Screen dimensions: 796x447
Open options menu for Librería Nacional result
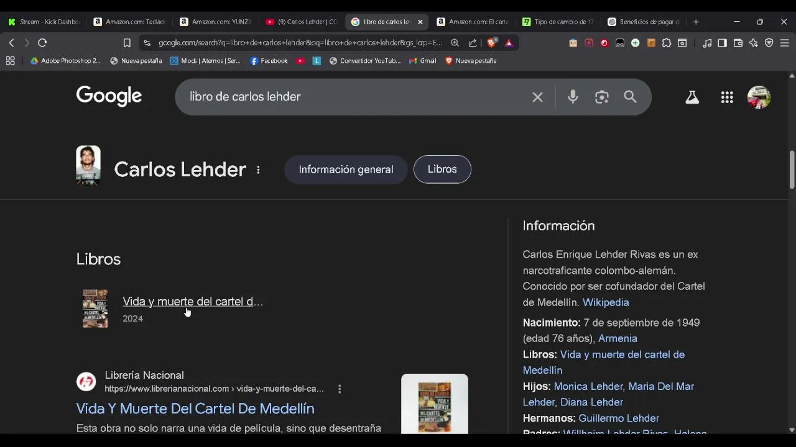tap(340, 389)
